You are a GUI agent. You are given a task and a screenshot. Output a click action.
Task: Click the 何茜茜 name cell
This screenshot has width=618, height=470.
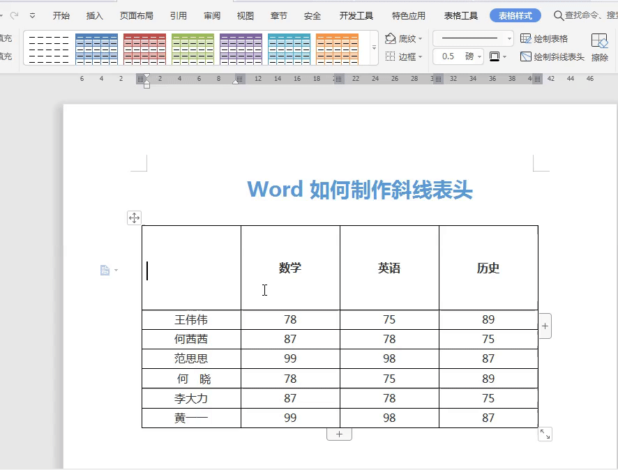click(191, 339)
